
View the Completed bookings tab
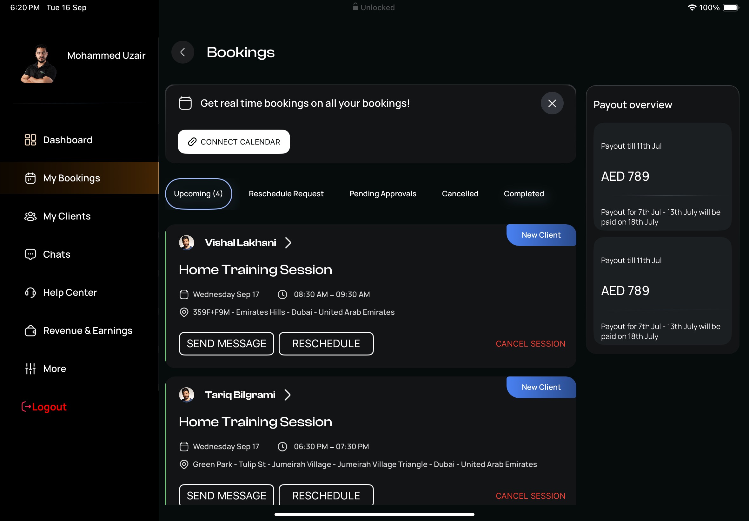(x=524, y=193)
